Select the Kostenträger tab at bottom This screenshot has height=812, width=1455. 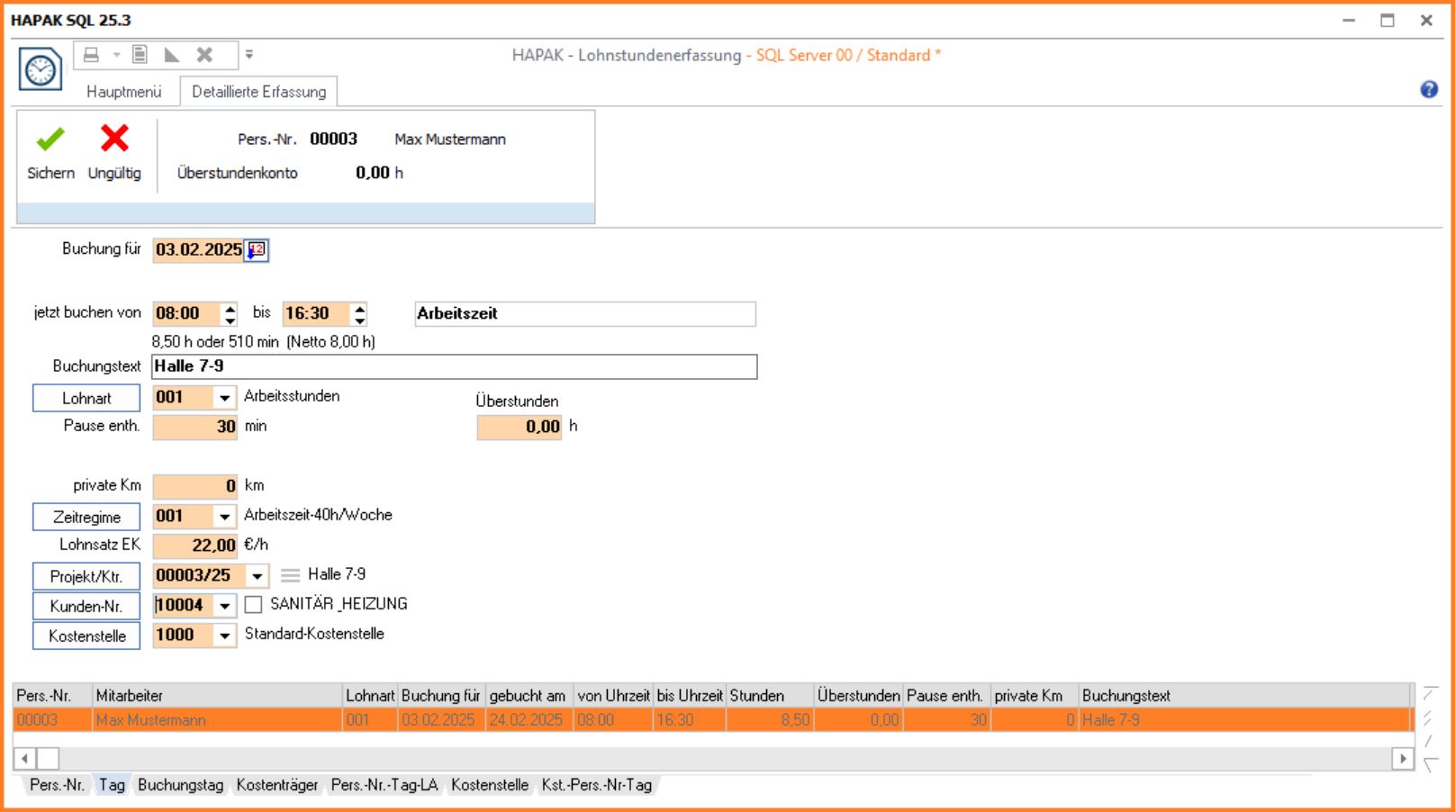point(276,785)
